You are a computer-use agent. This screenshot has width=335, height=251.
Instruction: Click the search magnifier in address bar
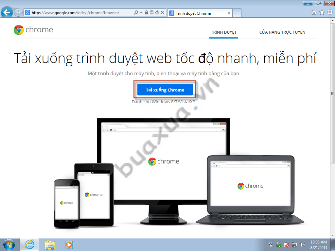coord(136,13)
